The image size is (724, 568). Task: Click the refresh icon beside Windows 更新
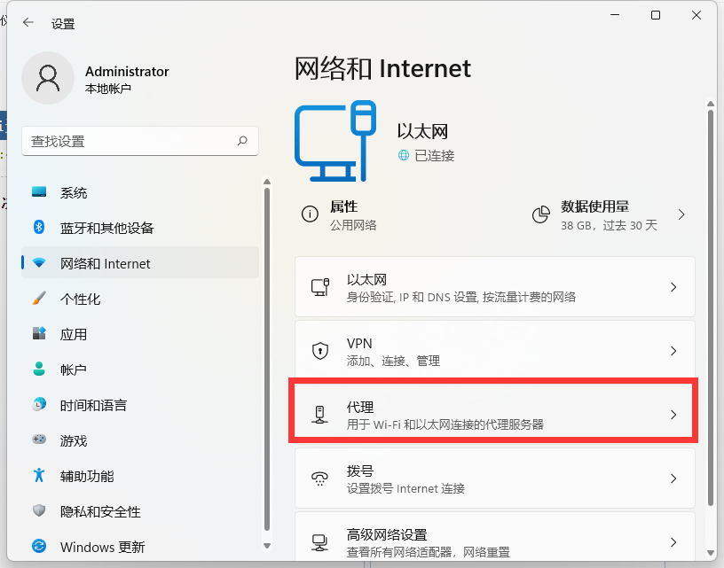(x=39, y=546)
